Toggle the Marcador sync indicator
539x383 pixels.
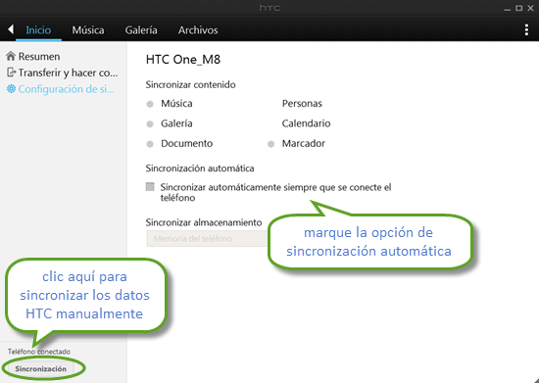pyautogui.click(x=270, y=144)
